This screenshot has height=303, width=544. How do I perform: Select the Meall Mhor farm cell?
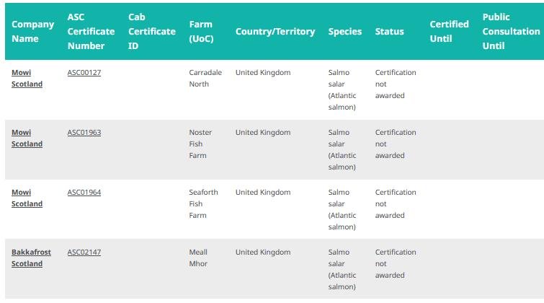pos(198,258)
